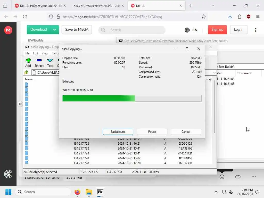Select the row with CRC 13A33166

(x=118, y=148)
